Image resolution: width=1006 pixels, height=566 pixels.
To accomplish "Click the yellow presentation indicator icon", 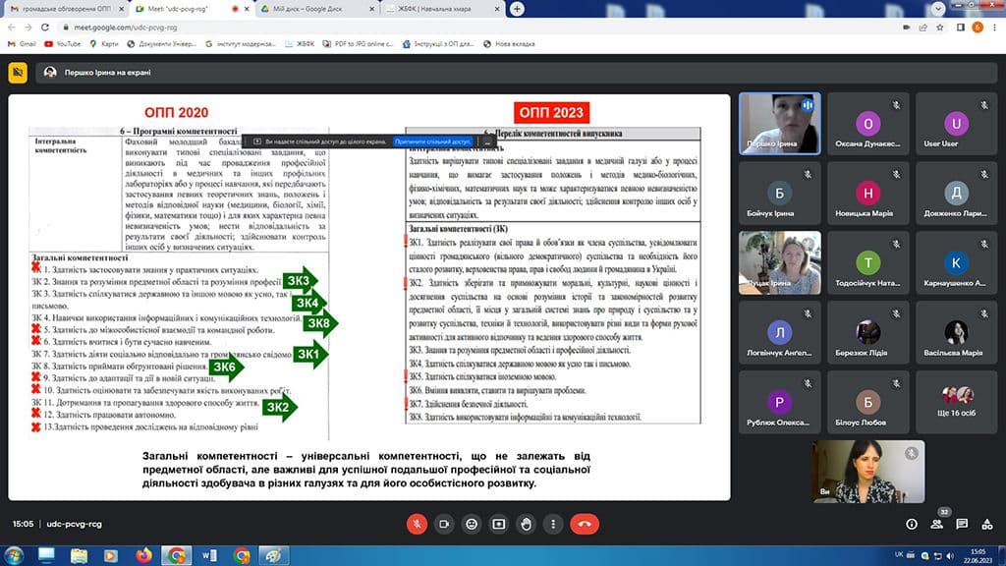I will (18, 73).
